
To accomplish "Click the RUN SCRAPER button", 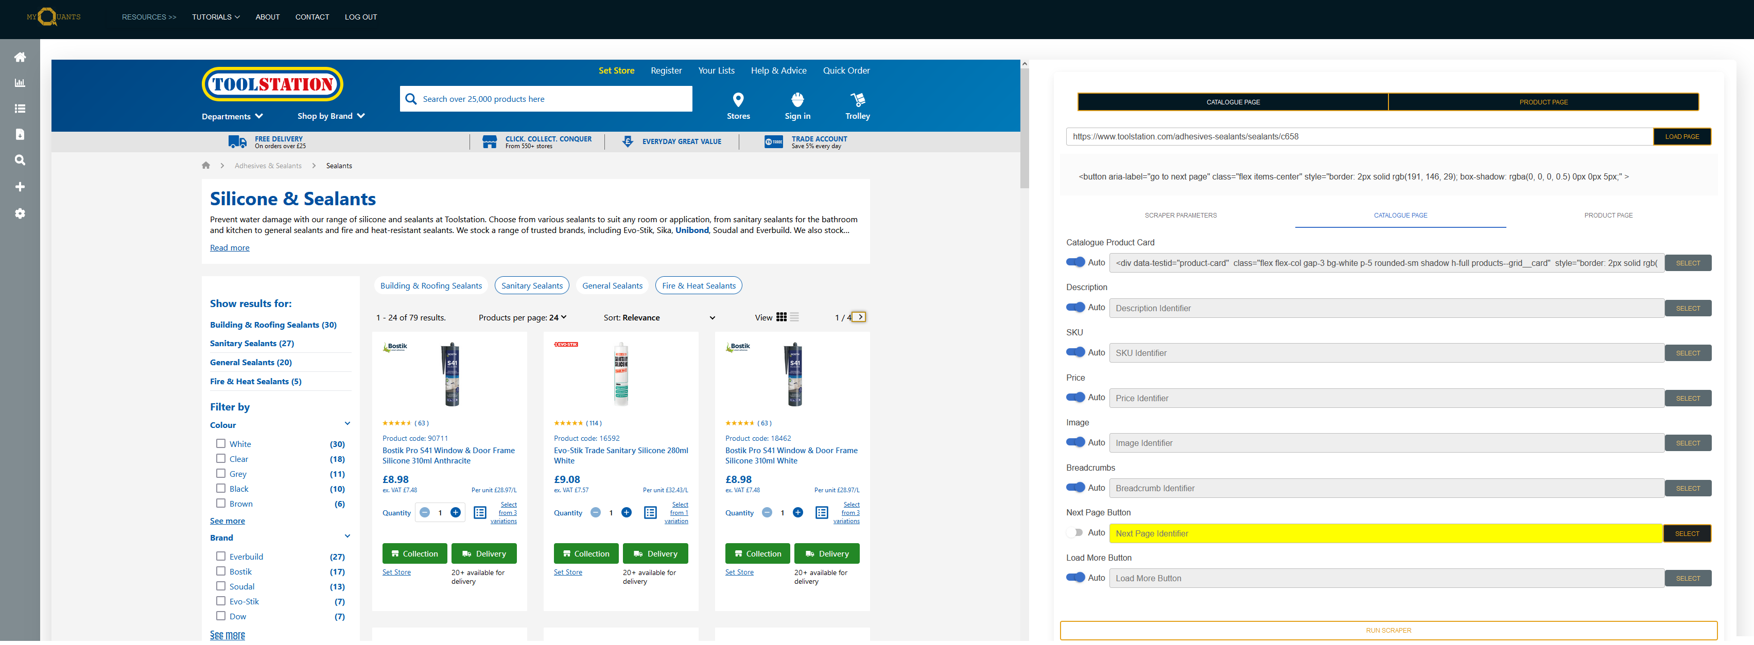I will [x=1388, y=631].
